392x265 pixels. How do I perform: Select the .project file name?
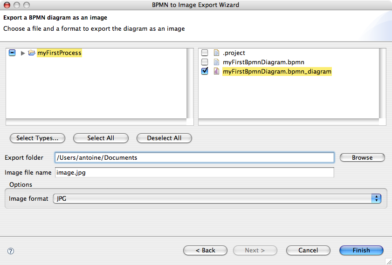234,53
